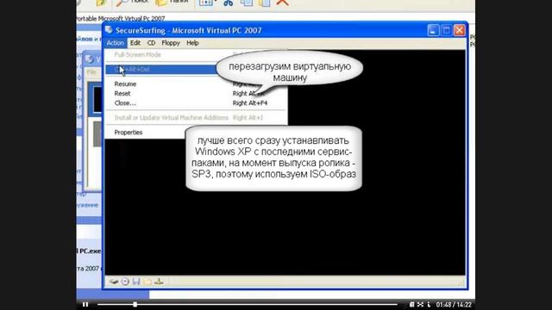Screen dimensions: 552x310
Task: Open the Floppy menu
Action: pyautogui.click(x=171, y=43)
